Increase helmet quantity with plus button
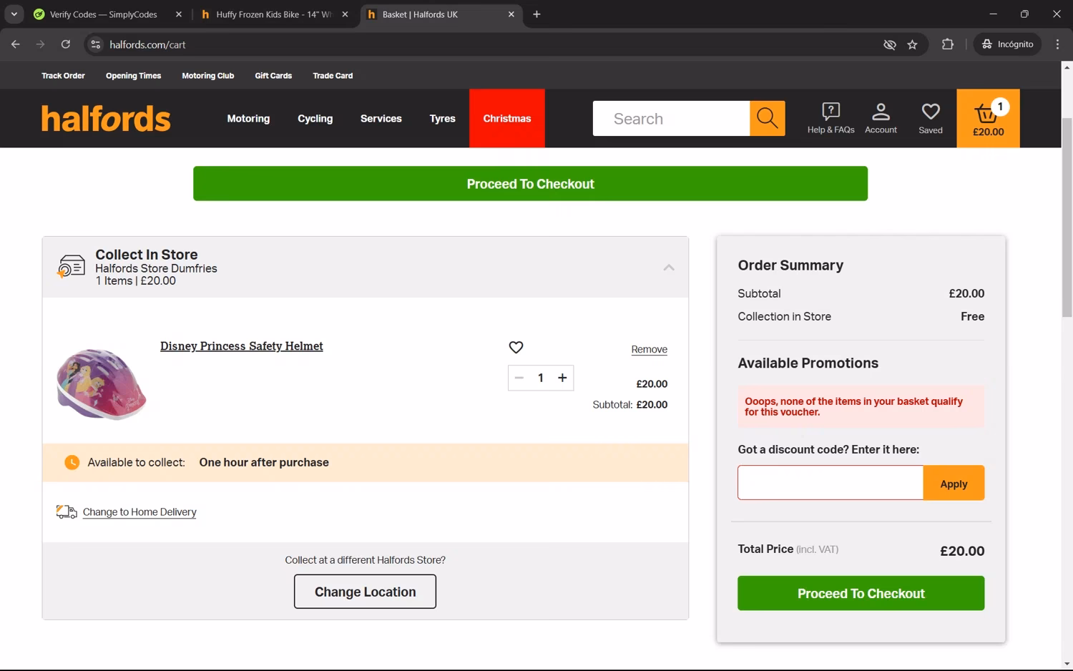 pyautogui.click(x=562, y=378)
